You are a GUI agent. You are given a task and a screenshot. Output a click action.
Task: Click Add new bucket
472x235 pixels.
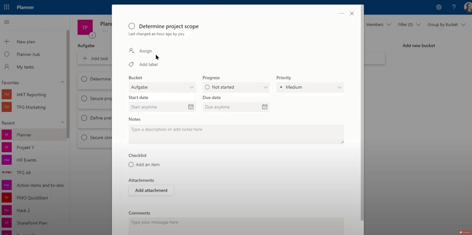point(419,46)
